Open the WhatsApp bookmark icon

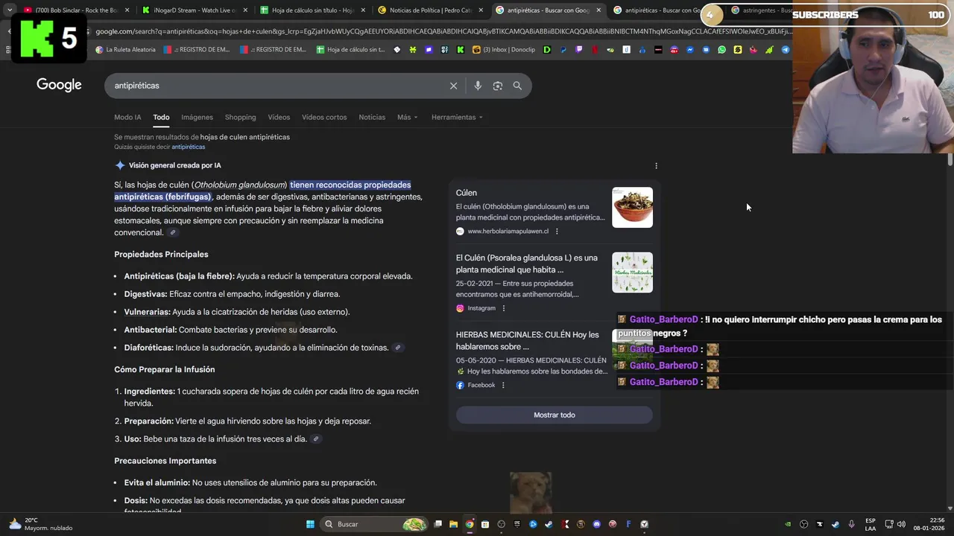pyautogui.click(x=721, y=50)
